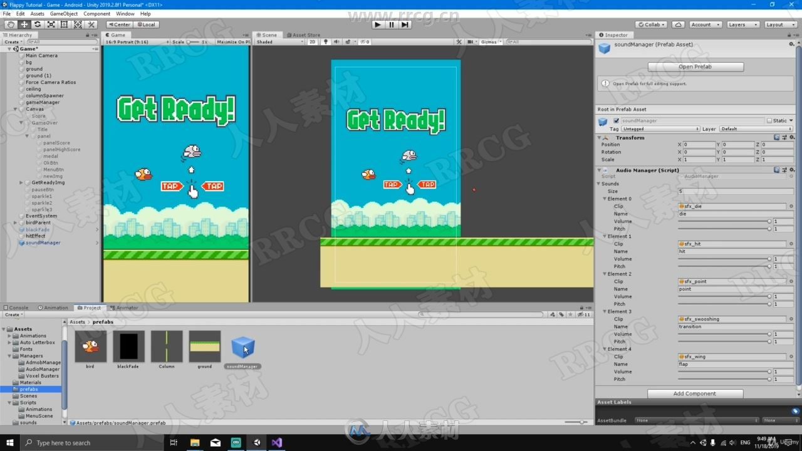
Task: Toggle pivot Center mode button
Action: [119, 24]
